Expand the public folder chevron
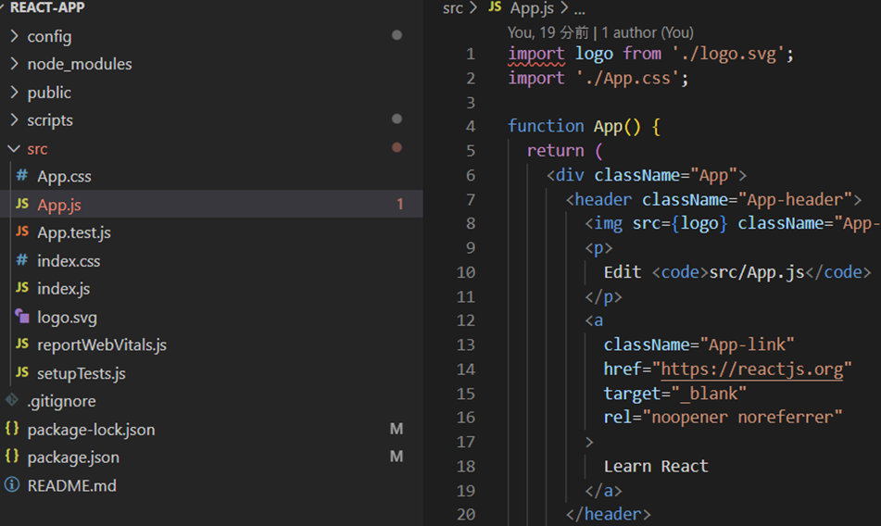881x526 pixels. (x=14, y=92)
